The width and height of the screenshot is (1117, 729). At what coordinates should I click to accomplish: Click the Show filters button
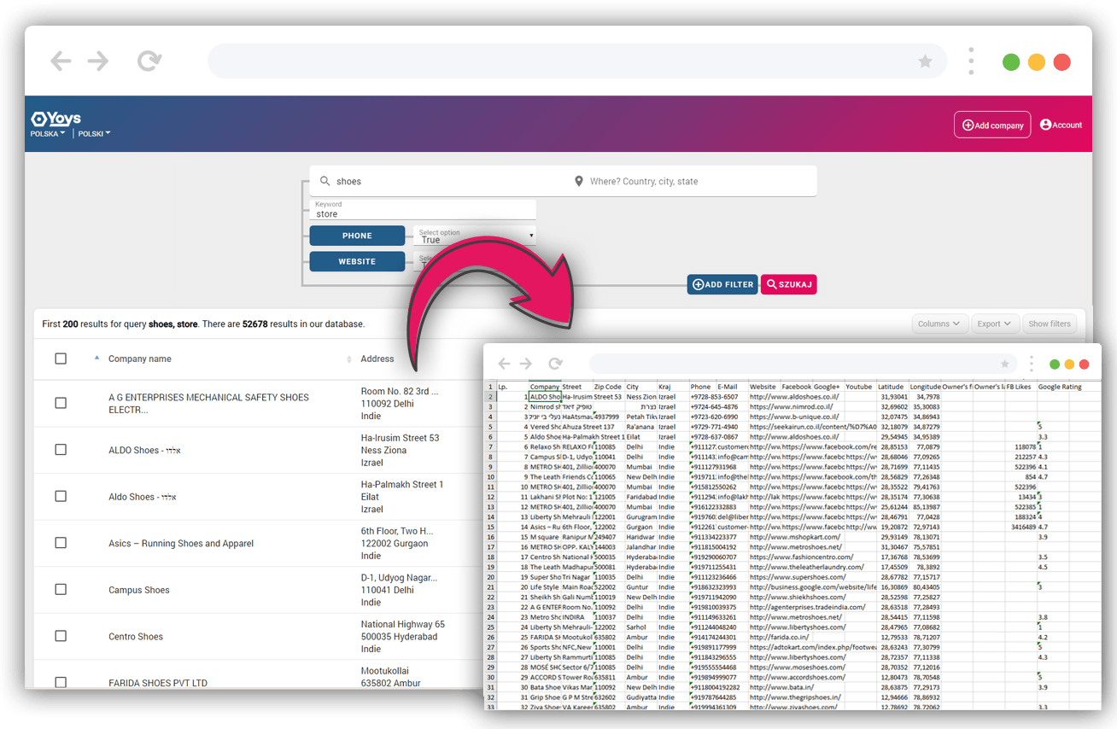(1050, 324)
